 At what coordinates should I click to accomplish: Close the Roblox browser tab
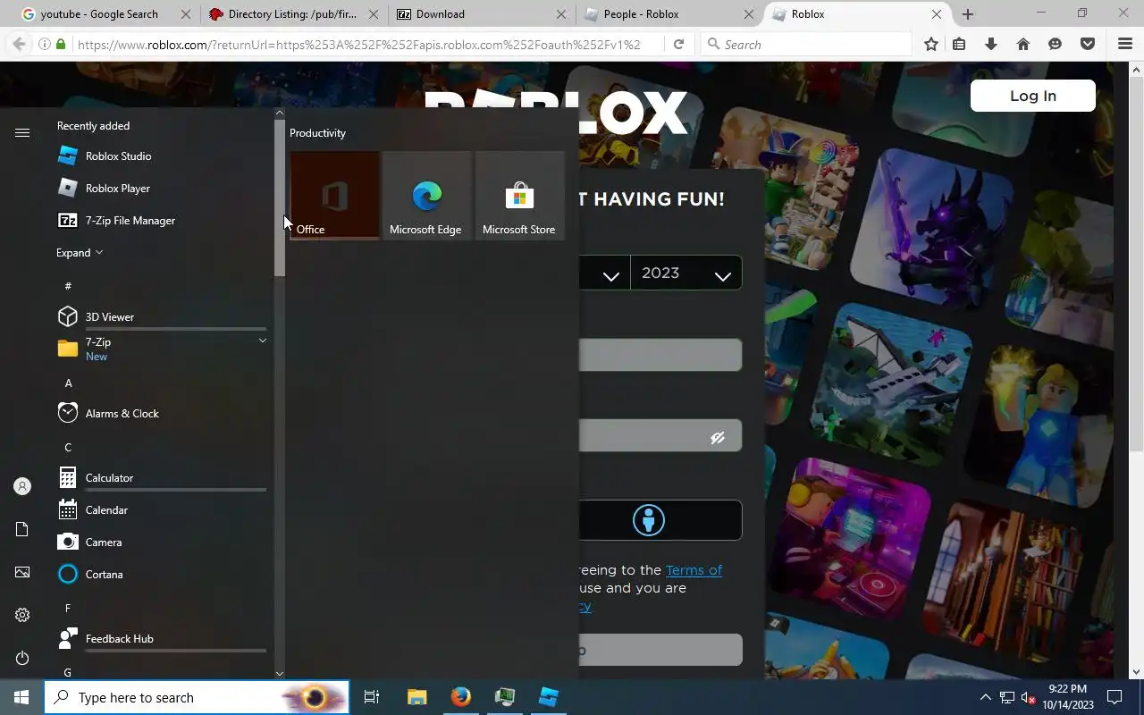[937, 14]
